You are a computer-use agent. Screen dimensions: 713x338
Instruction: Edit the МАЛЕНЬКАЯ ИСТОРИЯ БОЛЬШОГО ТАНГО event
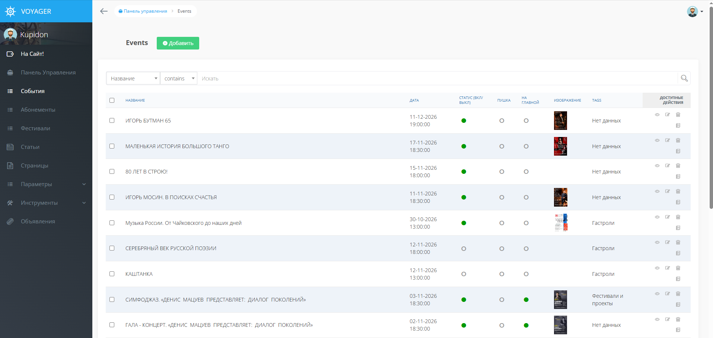point(668,140)
